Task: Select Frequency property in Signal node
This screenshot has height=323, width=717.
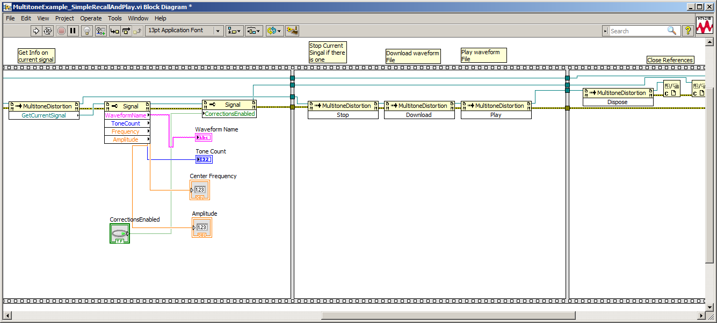Action: (x=127, y=131)
